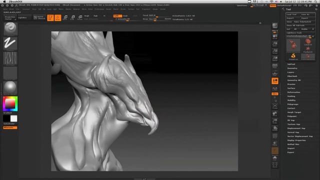Click the Move view icon on right shelf
The image size is (320, 180).
(275, 113)
